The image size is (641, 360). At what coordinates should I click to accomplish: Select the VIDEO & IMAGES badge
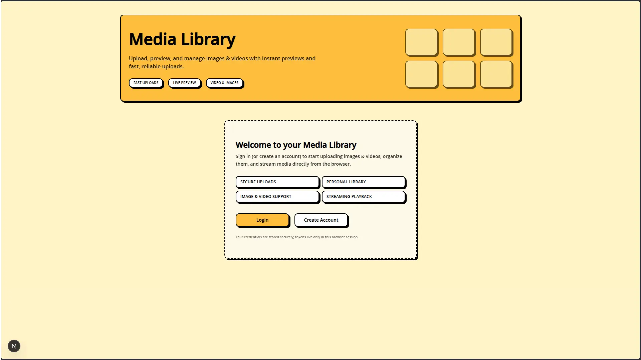[x=224, y=83]
